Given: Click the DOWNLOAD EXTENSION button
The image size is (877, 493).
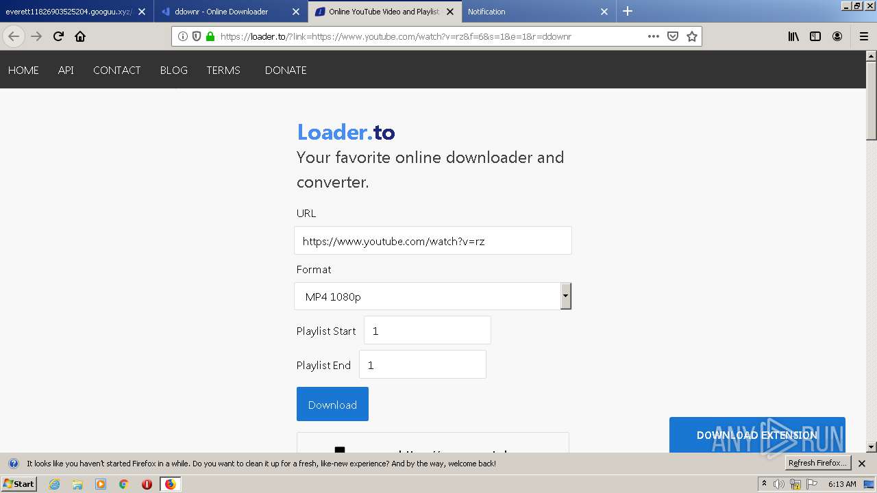Looking at the screenshot, I should (x=757, y=435).
